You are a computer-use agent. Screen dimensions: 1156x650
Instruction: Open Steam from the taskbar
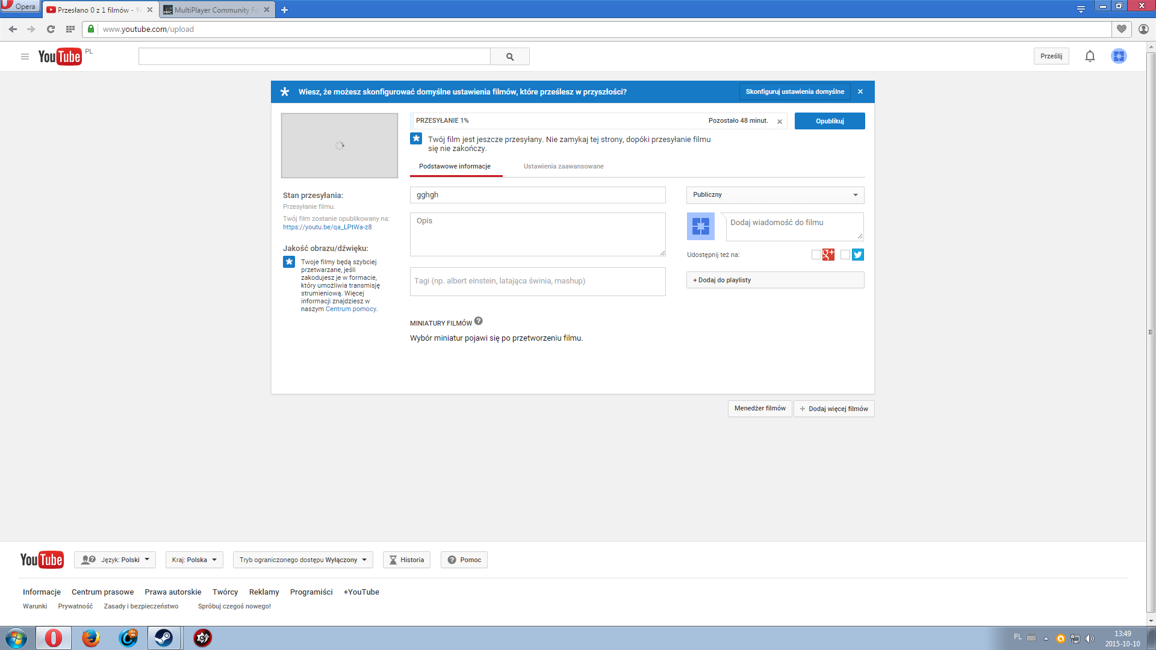pyautogui.click(x=164, y=638)
